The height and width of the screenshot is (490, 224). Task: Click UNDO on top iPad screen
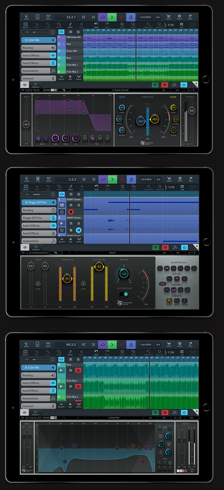pos(96,25)
